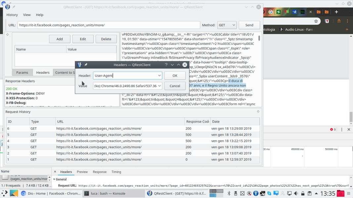353x198 pixels.
Task: Click the volume speaker tray icon
Action: pos(296,193)
